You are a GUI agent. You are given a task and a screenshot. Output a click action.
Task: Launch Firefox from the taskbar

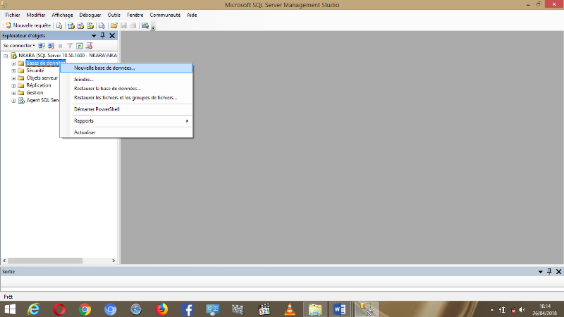161,309
